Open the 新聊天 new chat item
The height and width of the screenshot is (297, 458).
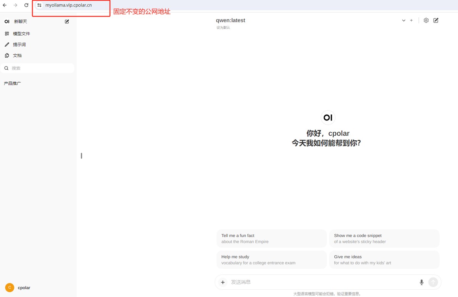(21, 21)
